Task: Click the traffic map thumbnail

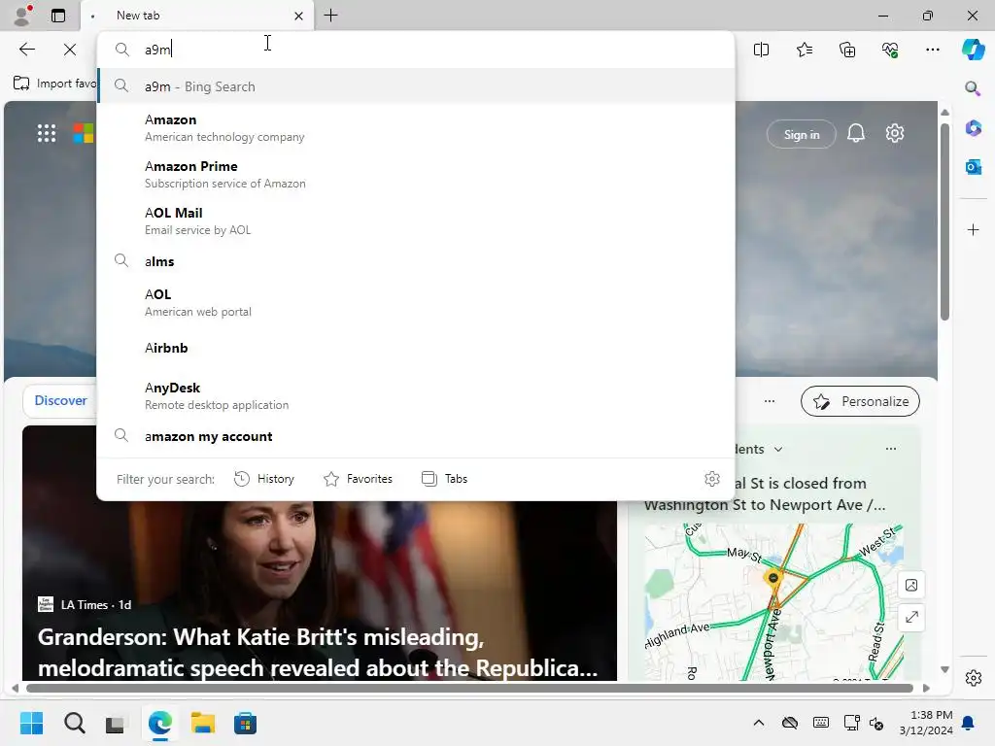Action: [x=773, y=602]
